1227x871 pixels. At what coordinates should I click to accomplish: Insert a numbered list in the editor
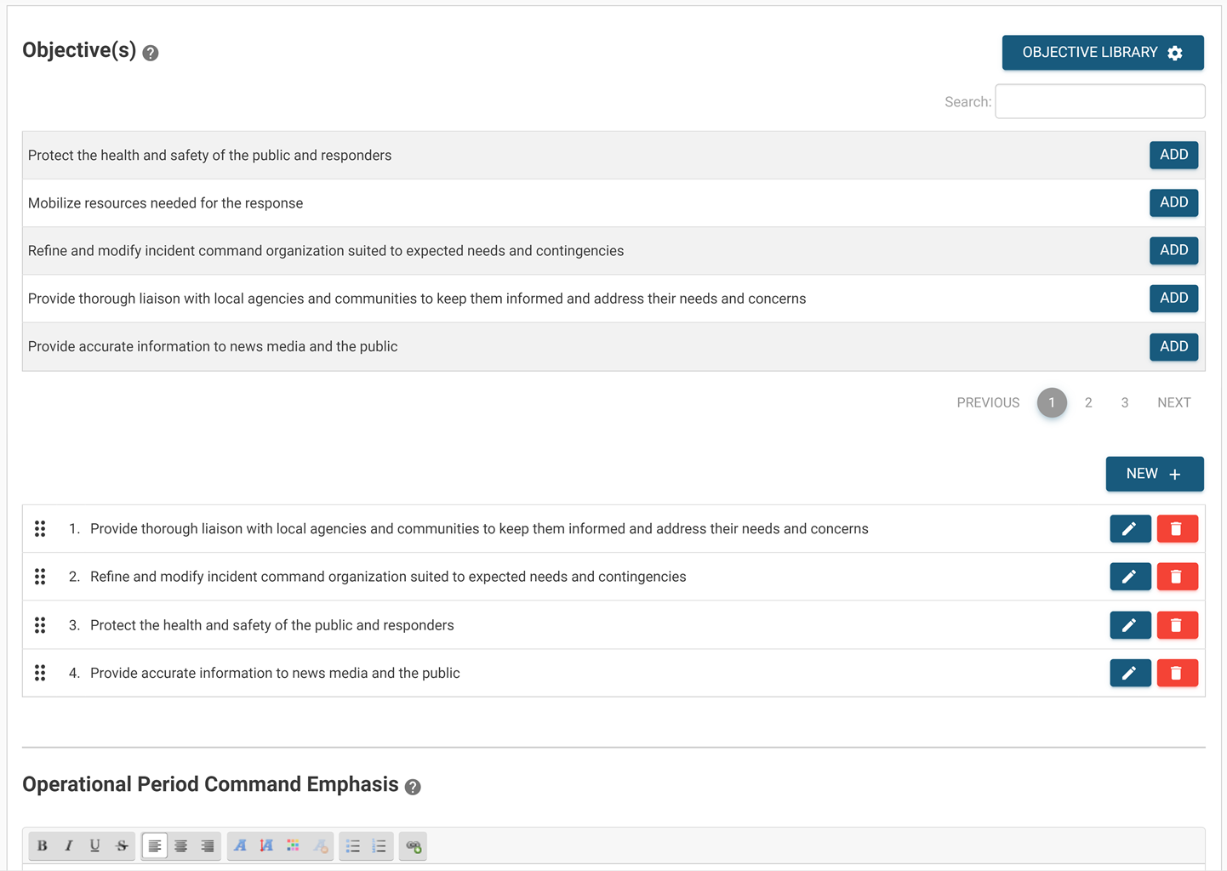(380, 845)
